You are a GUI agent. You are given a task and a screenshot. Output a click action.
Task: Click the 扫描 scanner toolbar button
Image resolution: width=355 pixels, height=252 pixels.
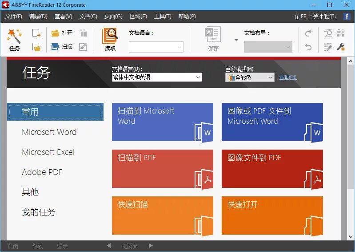point(62,47)
